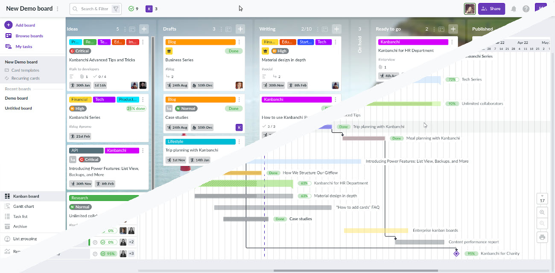Click the Tech Series 72% Gantt bar
The width and height of the screenshot is (555, 273).
pyautogui.click(x=427, y=80)
